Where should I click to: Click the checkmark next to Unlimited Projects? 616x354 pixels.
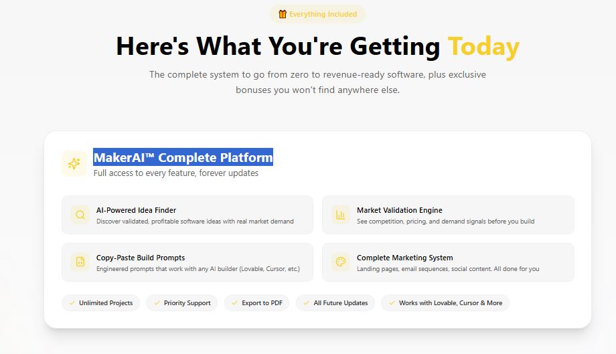[x=72, y=303]
